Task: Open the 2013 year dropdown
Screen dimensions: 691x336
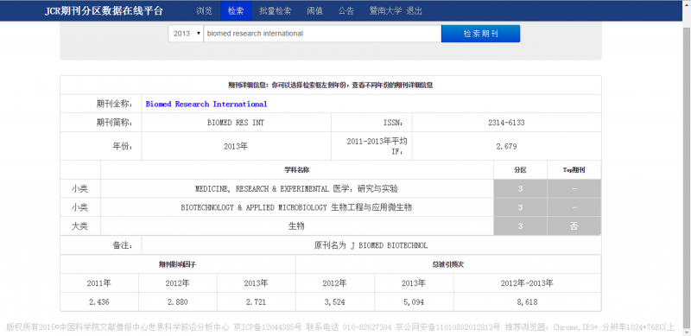Action: pos(186,34)
